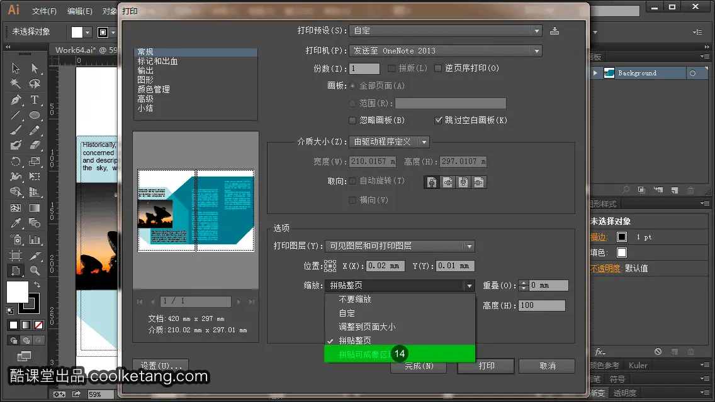Select the Pen tool
Image resolution: width=715 pixels, height=402 pixels.
[16, 99]
